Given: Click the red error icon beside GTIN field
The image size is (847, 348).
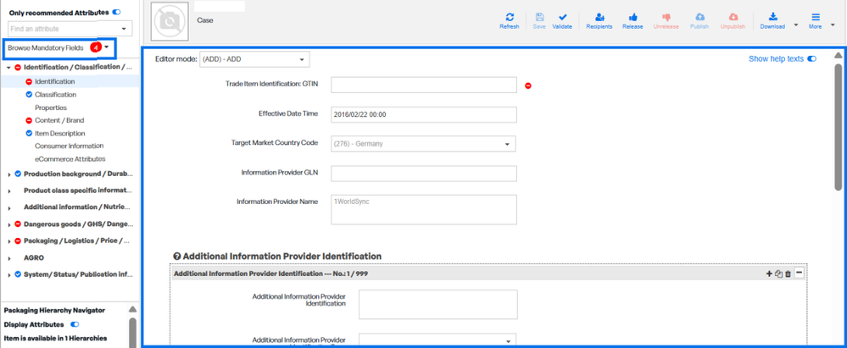Looking at the screenshot, I should 528,86.
